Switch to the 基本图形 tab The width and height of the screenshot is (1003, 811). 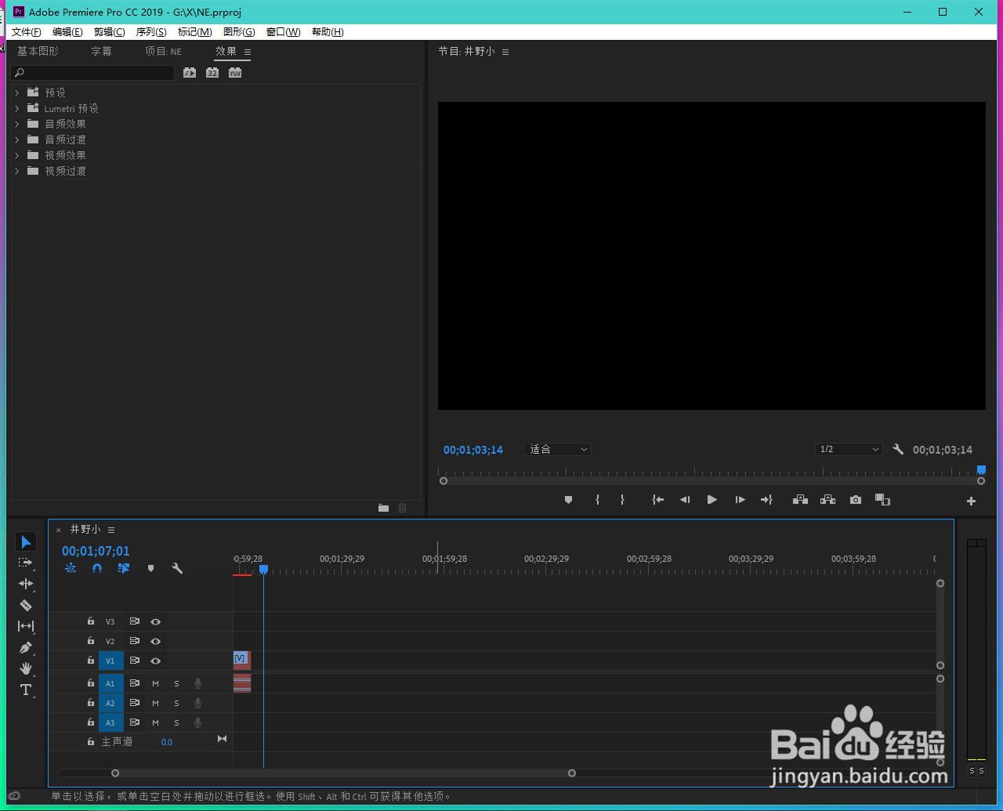pyautogui.click(x=38, y=51)
